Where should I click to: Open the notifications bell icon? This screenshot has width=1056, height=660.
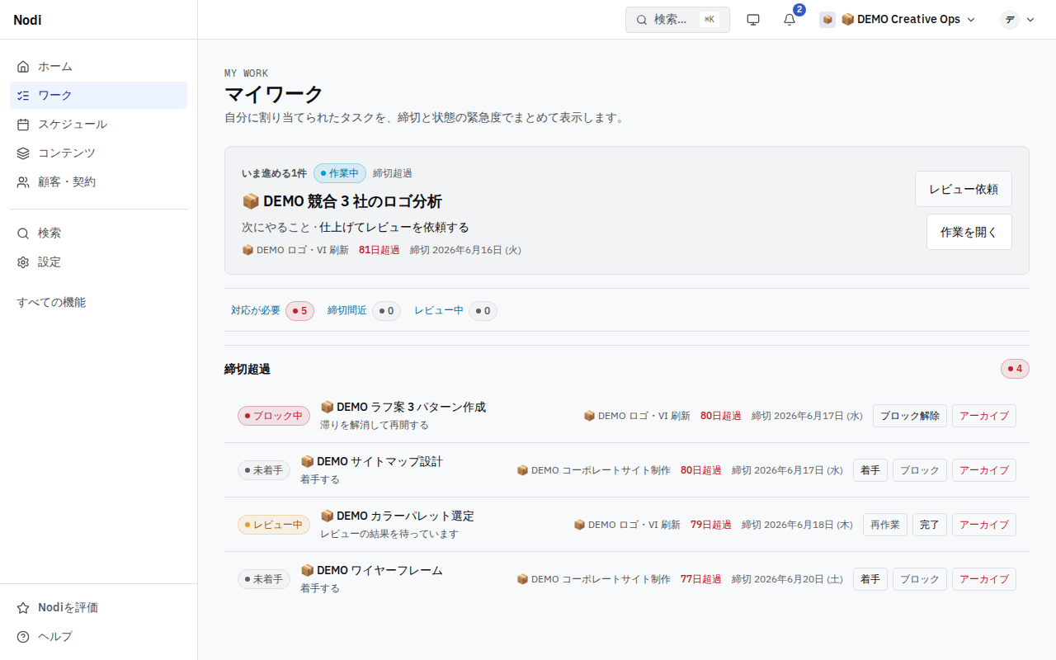point(790,20)
